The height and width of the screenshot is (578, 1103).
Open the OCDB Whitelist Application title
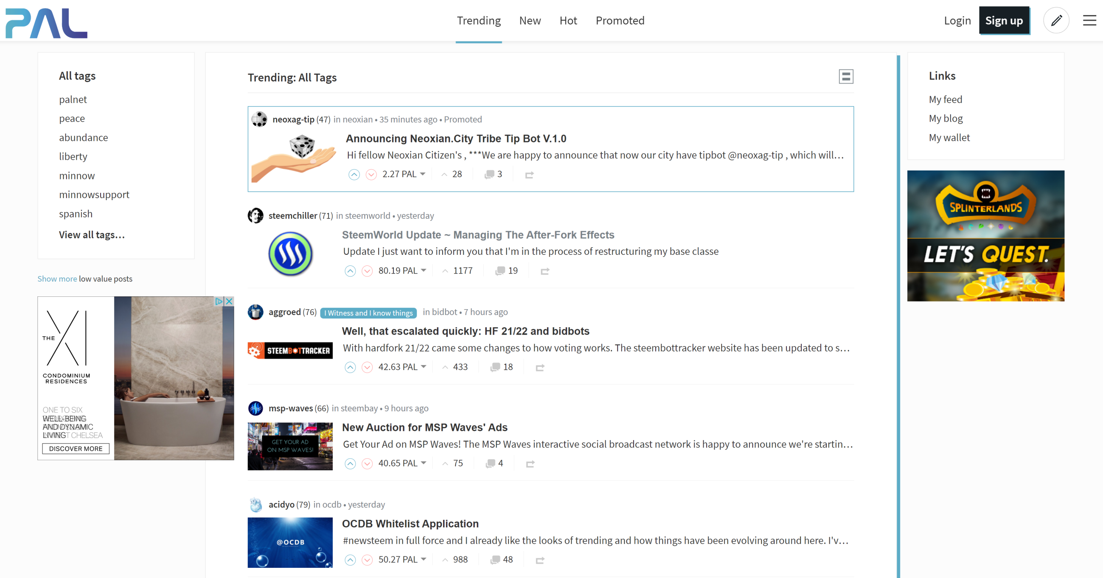[x=410, y=524]
